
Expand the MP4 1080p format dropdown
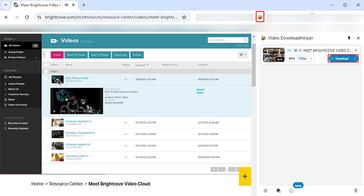coord(312,59)
